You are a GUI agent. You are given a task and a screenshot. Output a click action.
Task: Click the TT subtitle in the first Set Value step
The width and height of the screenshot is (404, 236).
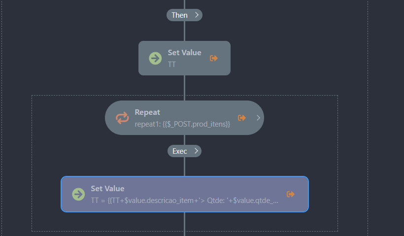click(x=172, y=65)
